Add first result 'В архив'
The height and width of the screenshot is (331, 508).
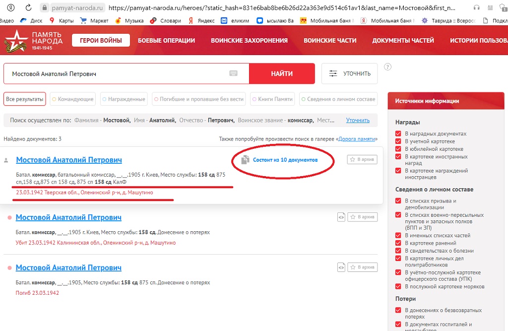[x=362, y=159]
